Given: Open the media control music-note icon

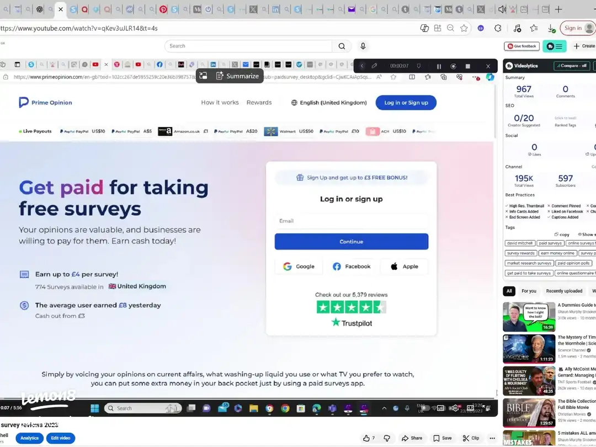Looking at the screenshot, I should (517, 28).
